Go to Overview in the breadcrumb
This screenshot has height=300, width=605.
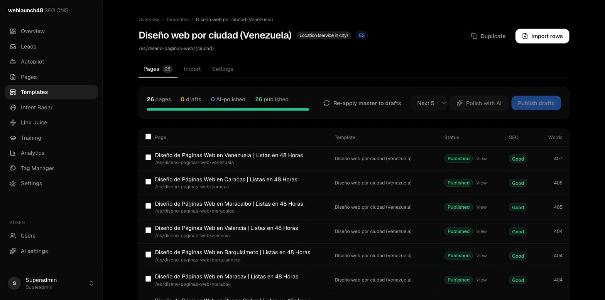149,20
